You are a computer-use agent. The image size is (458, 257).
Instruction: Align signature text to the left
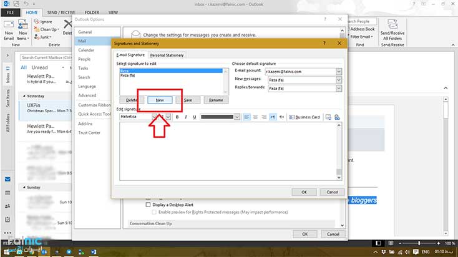[x=247, y=117]
